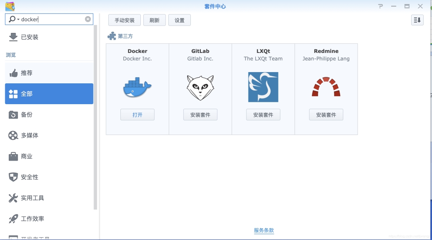Open the 工作效率 productivity category
Viewport: 432px width, 240px height.
(x=49, y=218)
